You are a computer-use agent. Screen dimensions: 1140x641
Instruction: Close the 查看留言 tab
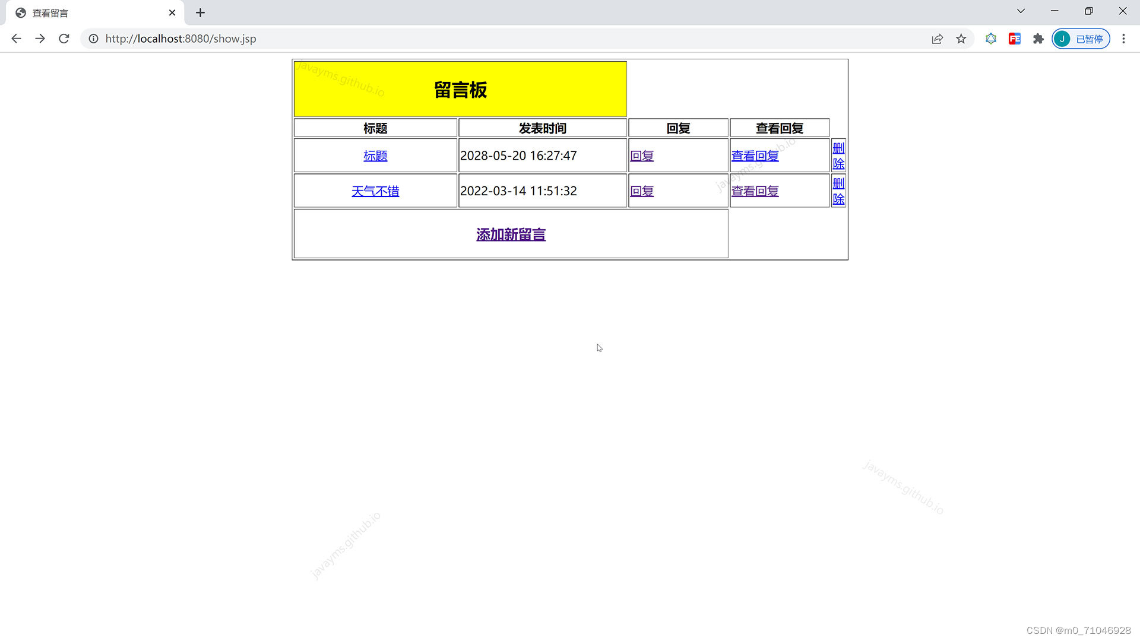coord(172,12)
